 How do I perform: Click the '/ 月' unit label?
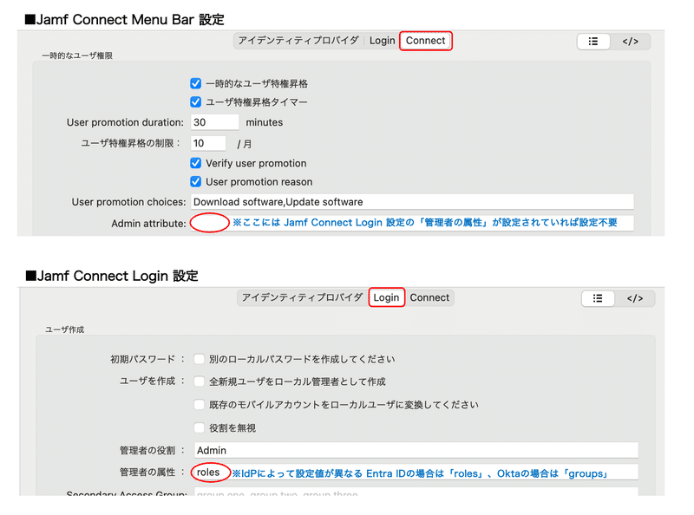pyautogui.click(x=245, y=144)
